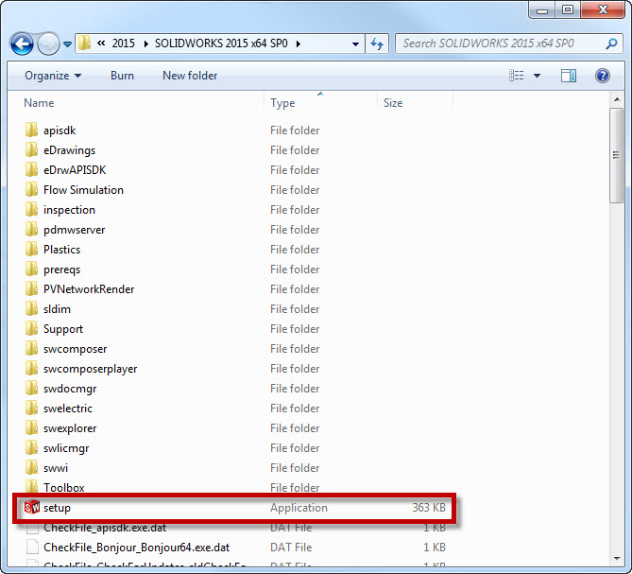Viewport: 632px width, 574px height.
Task: Select the swcomposerplayer folder icon
Action: (x=31, y=368)
